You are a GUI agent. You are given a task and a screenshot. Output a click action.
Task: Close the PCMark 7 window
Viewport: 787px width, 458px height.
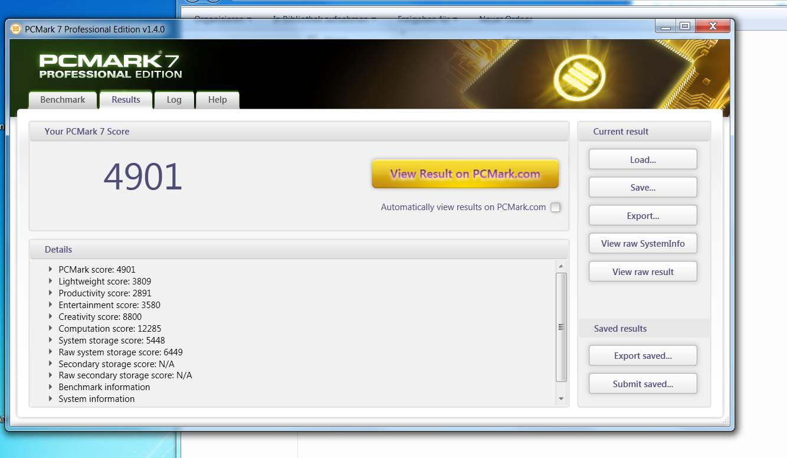click(713, 26)
